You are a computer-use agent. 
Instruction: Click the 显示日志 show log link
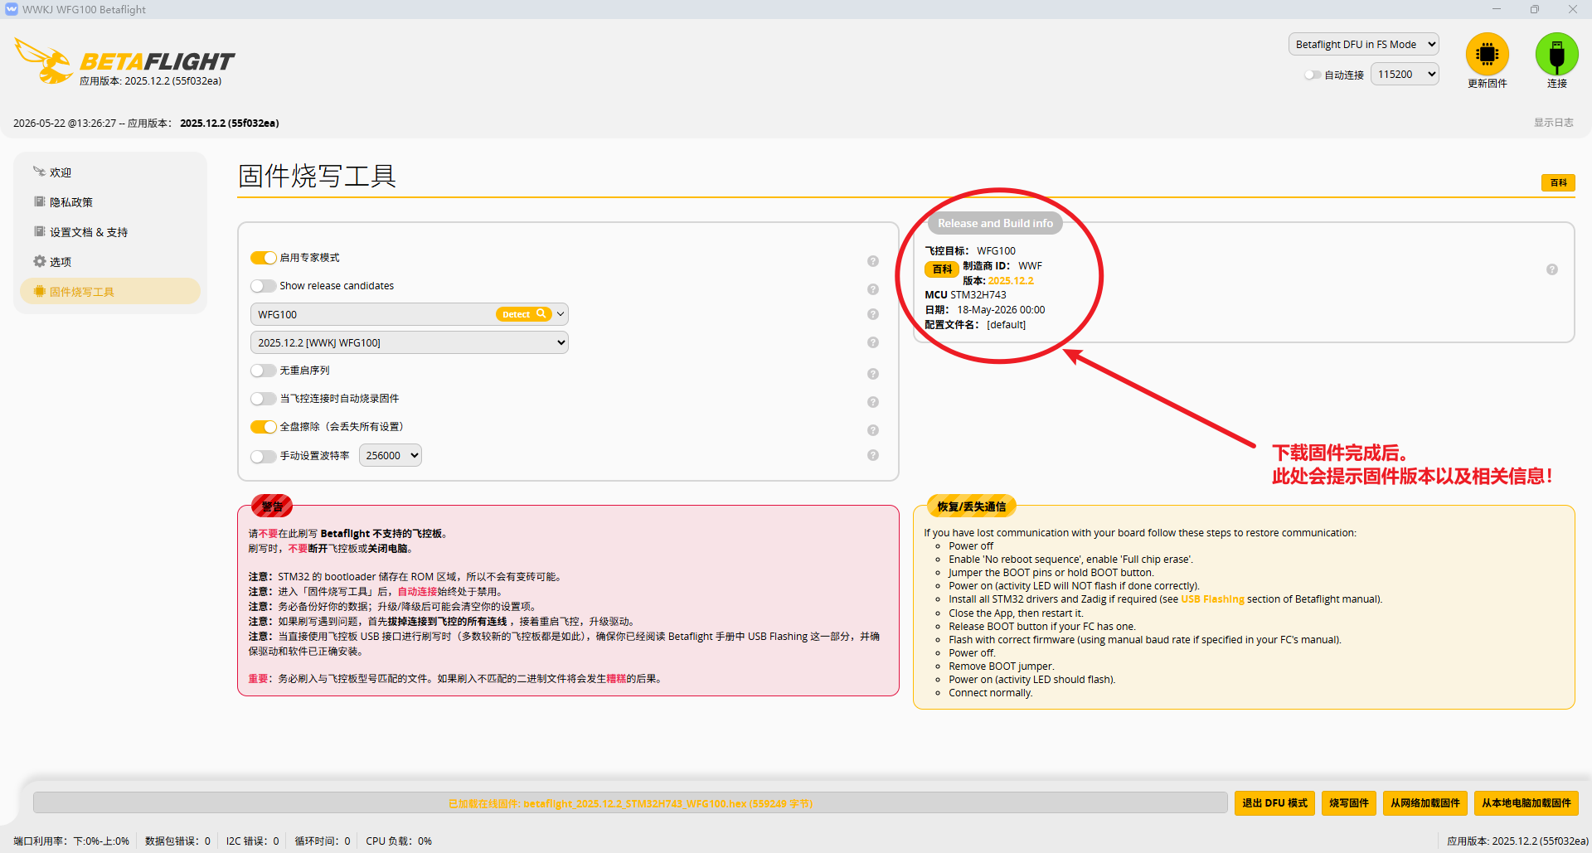(1554, 123)
